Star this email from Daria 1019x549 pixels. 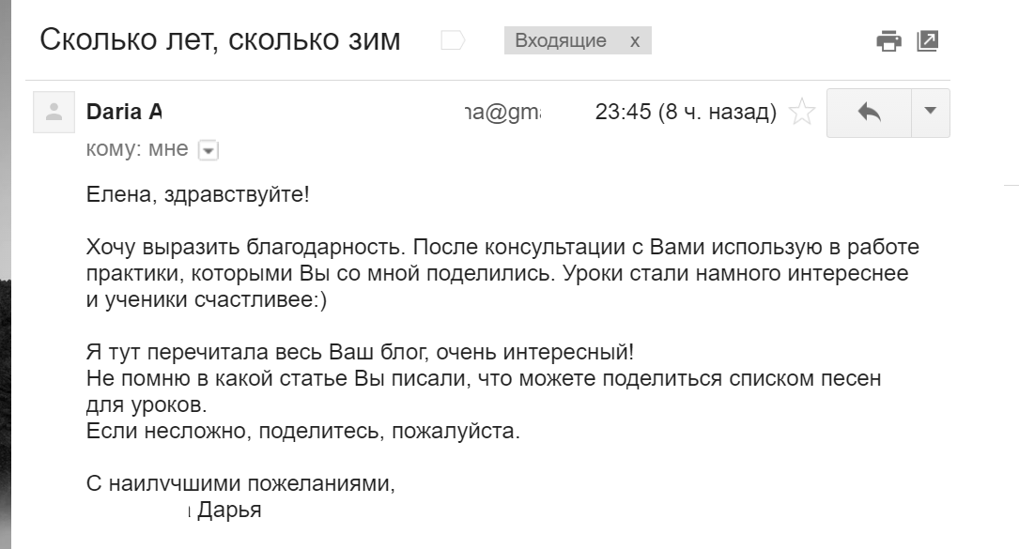pos(802,112)
